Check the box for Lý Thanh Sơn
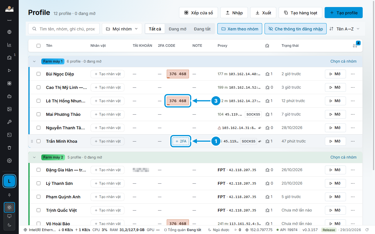 (x=39, y=183)
